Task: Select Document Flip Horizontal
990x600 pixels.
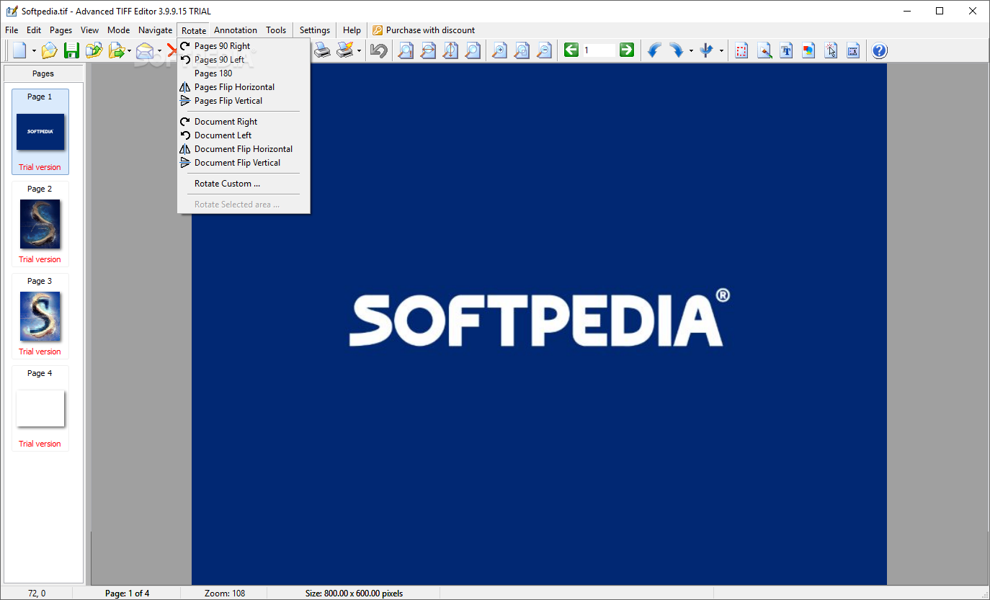Action: click(x=244, y=149)
